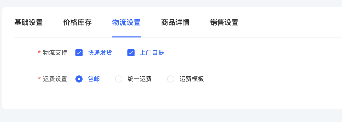
Task: Click the red asterisk before 运费设置
Action: (x=39, y=79)
